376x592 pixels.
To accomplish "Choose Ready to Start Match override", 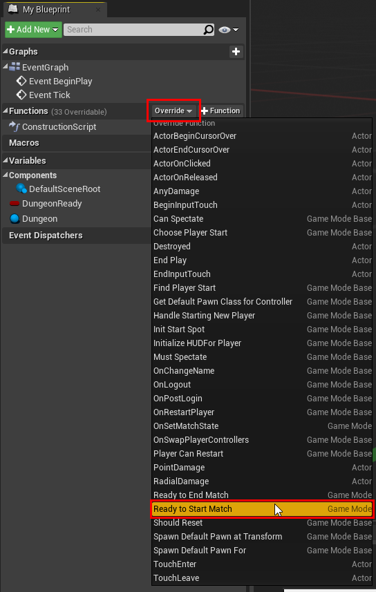I will coord(262,509).
